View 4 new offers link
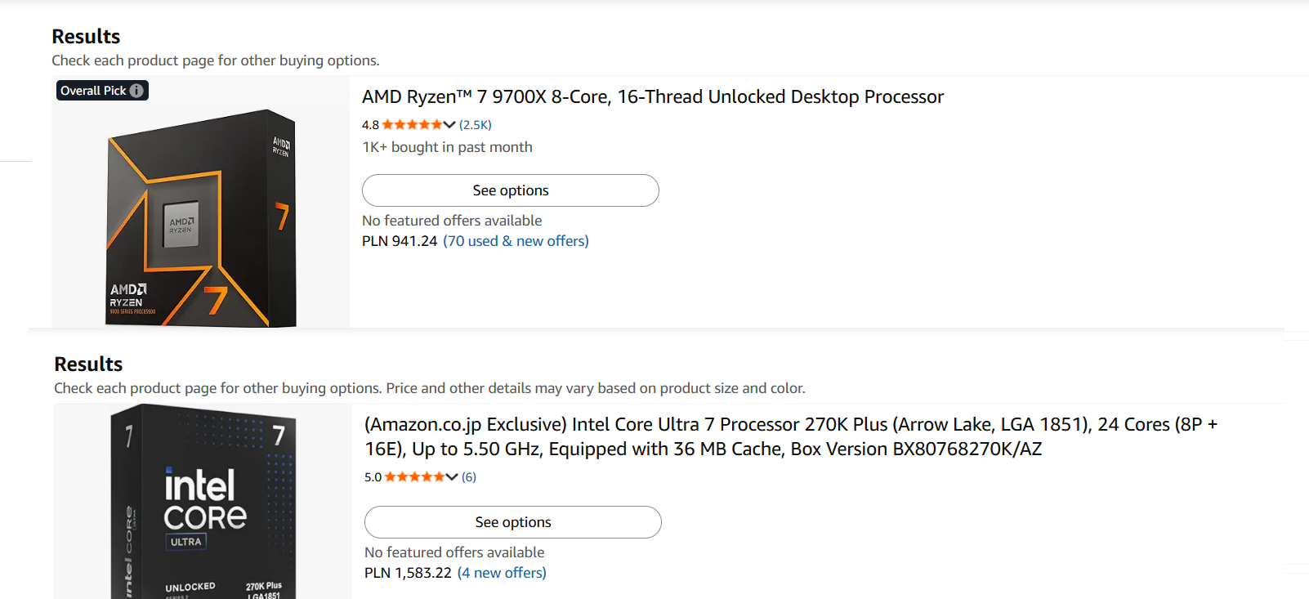This screenshot has height=599, width=1309. 502,573
